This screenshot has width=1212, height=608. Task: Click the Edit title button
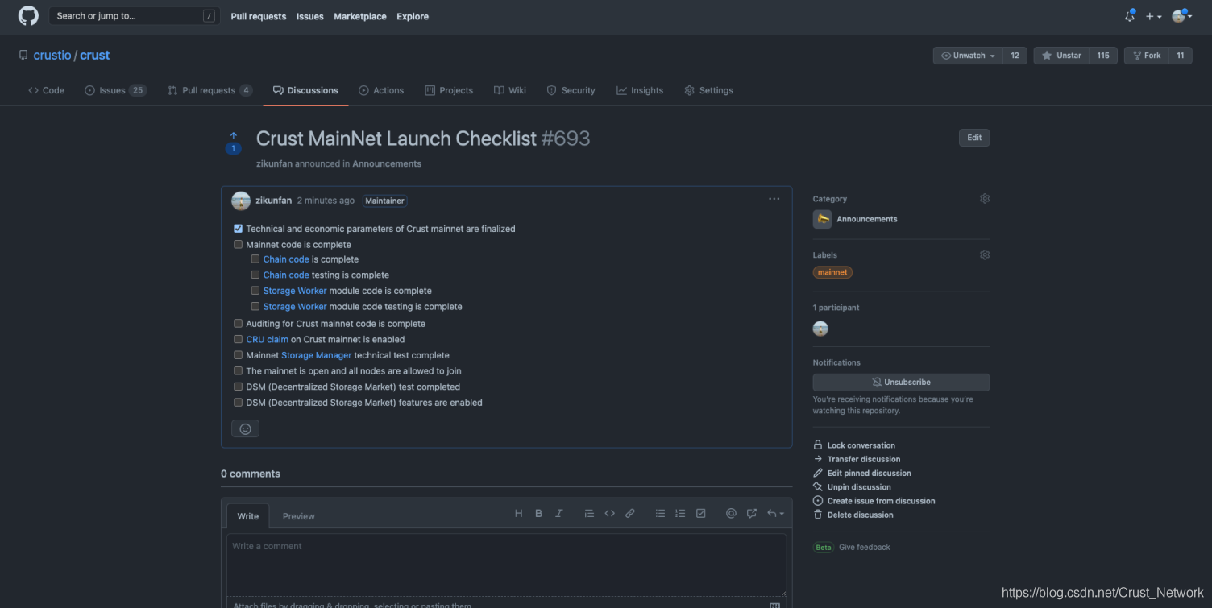pos(974,138)
